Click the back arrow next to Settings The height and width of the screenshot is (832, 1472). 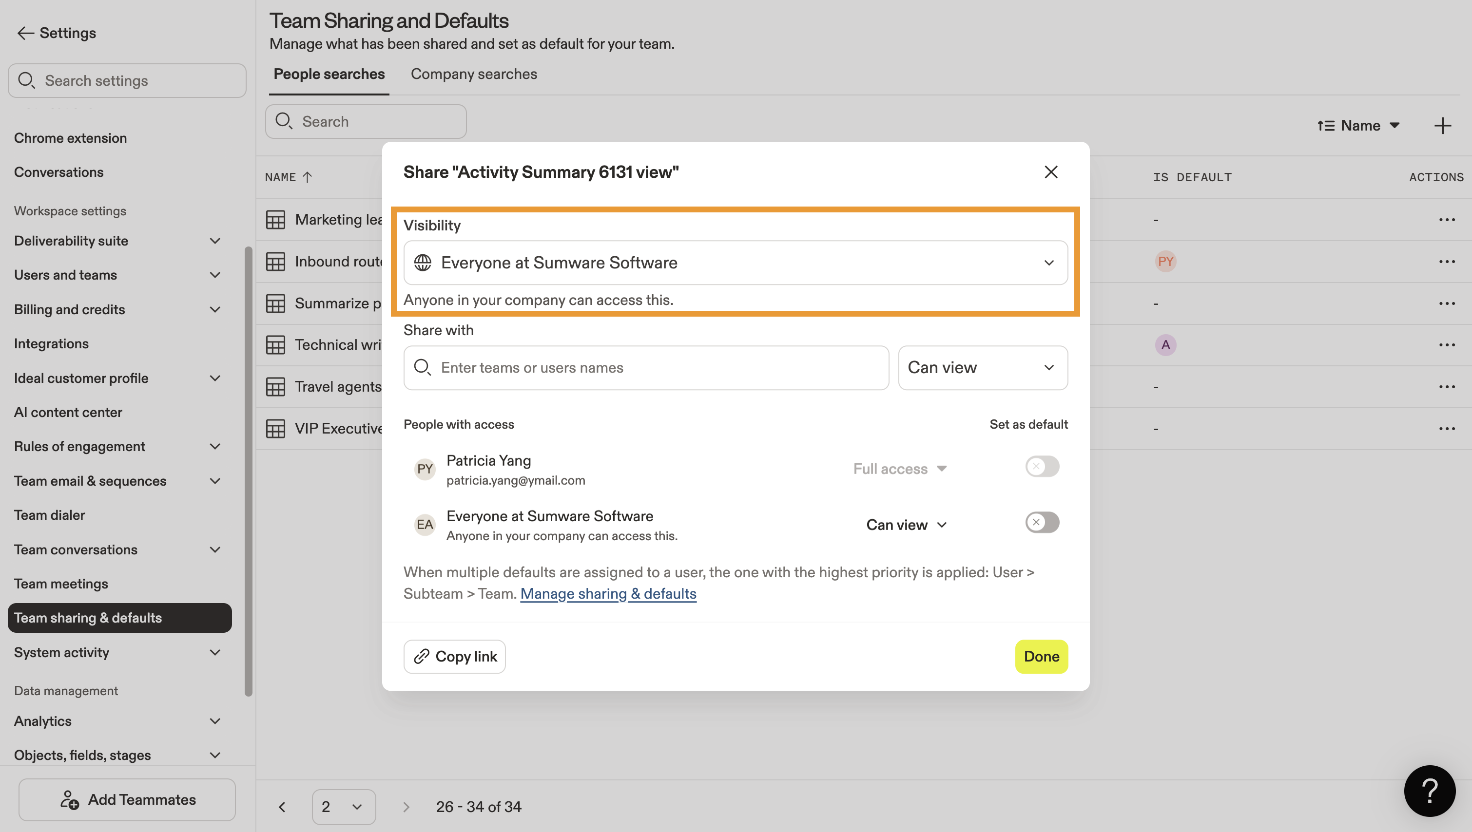(25, 33)
